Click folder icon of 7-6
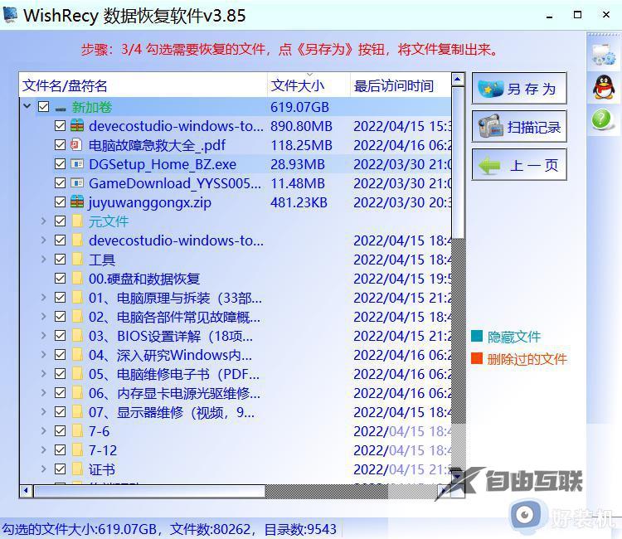Viewport: 622px width, 539px height. tap(78, 430)
